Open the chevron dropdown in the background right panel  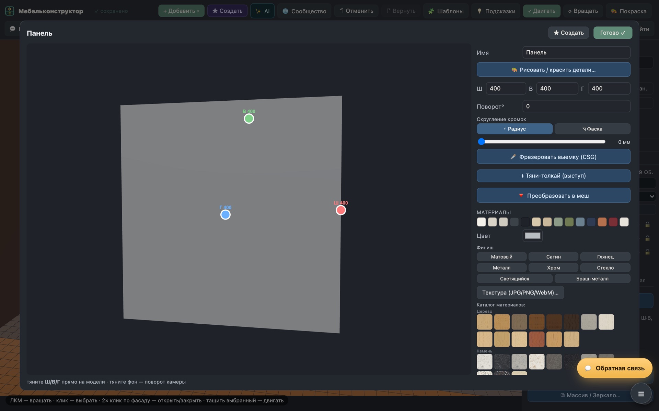[651, 196]
